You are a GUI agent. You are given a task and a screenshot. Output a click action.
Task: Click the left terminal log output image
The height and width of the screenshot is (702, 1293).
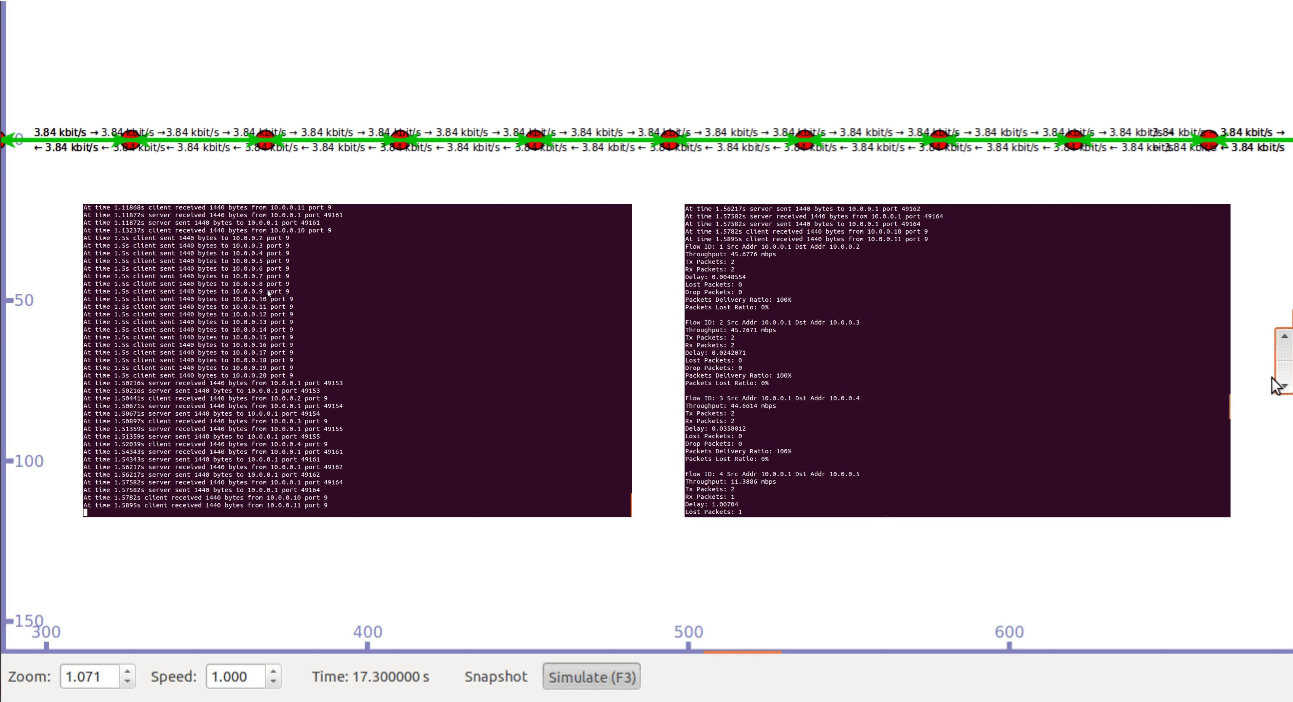click(357, 360)
